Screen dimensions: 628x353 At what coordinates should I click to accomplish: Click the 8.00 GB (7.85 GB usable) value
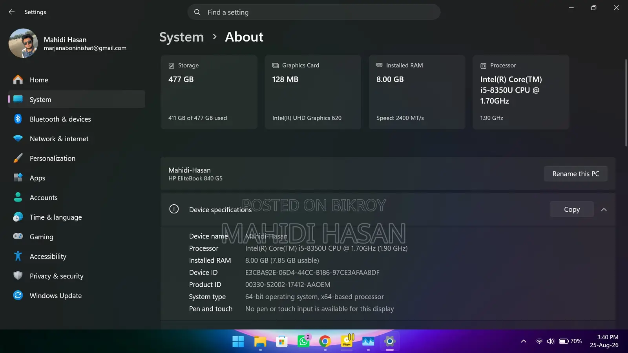pyautogui.click(x=282, y=260)
